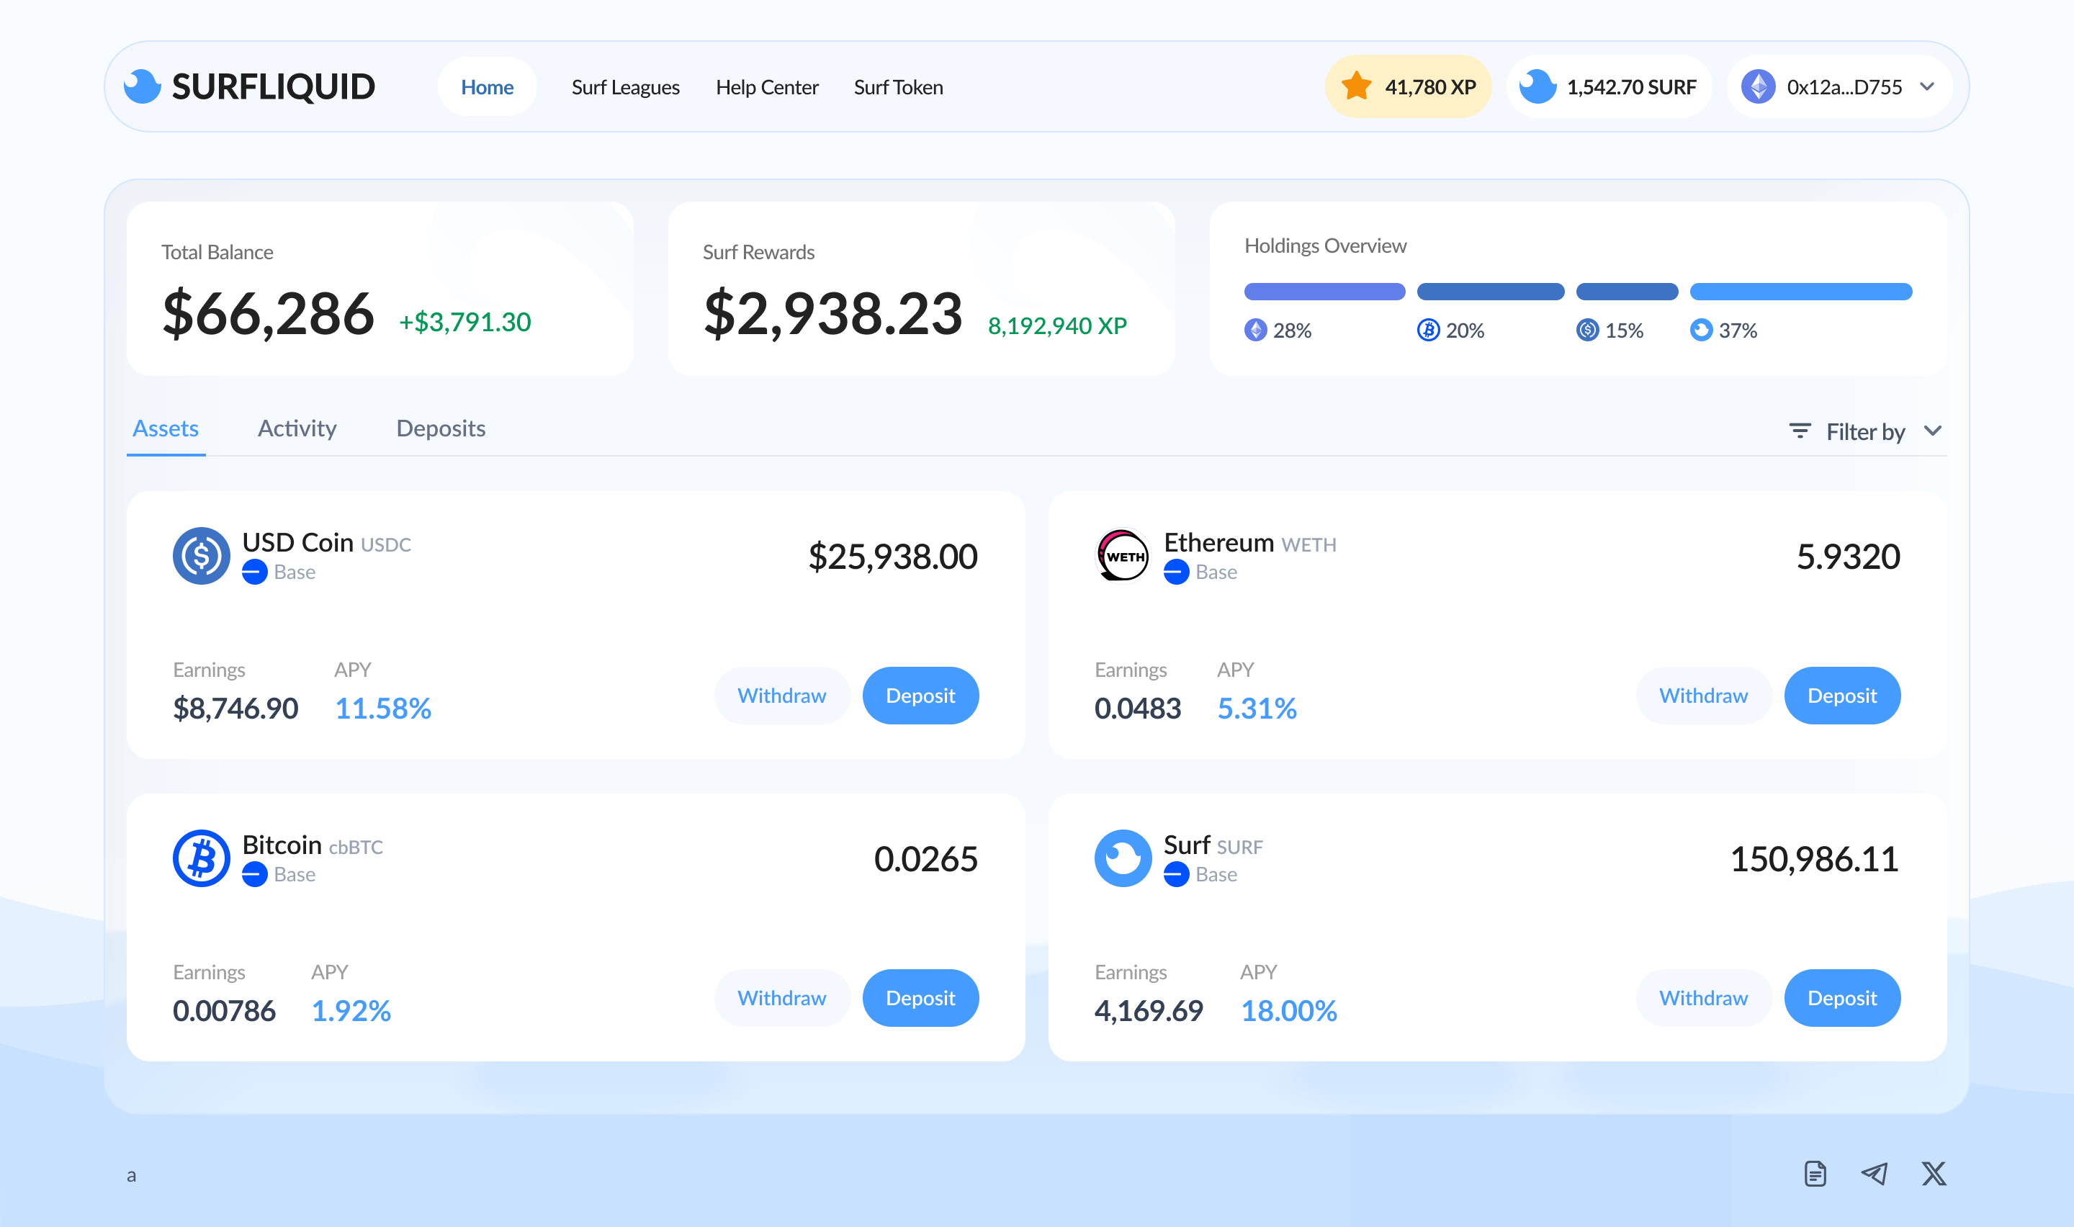Image resolution: width=2074 pixels, height=1227 pixels.
Task: Click the USD Coin token icon
Action: coord(201,556)
